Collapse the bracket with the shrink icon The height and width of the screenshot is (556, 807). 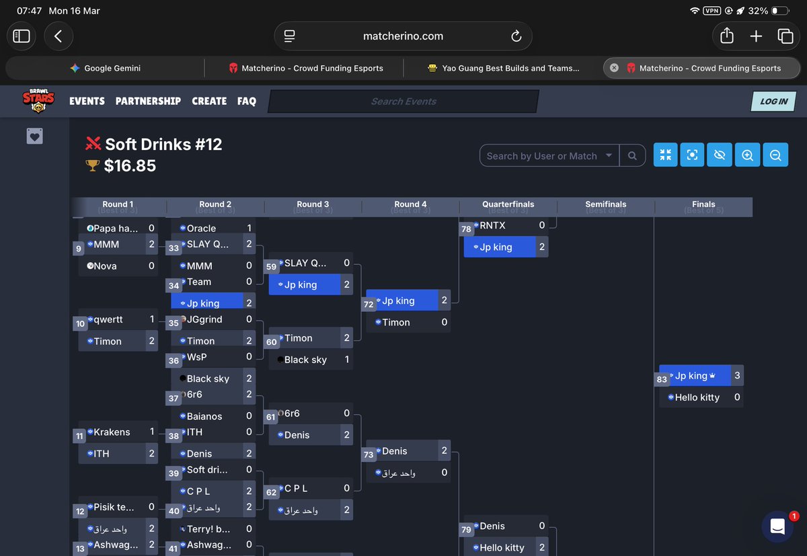click(665, 155)
